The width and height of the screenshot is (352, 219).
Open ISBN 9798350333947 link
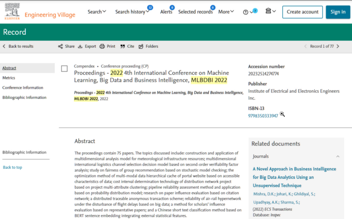tap(263, 116)
